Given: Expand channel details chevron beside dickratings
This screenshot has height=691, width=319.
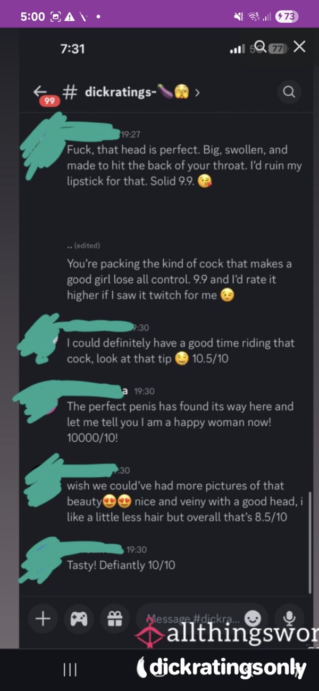Looking at the screenshot, I should [197, 92].
